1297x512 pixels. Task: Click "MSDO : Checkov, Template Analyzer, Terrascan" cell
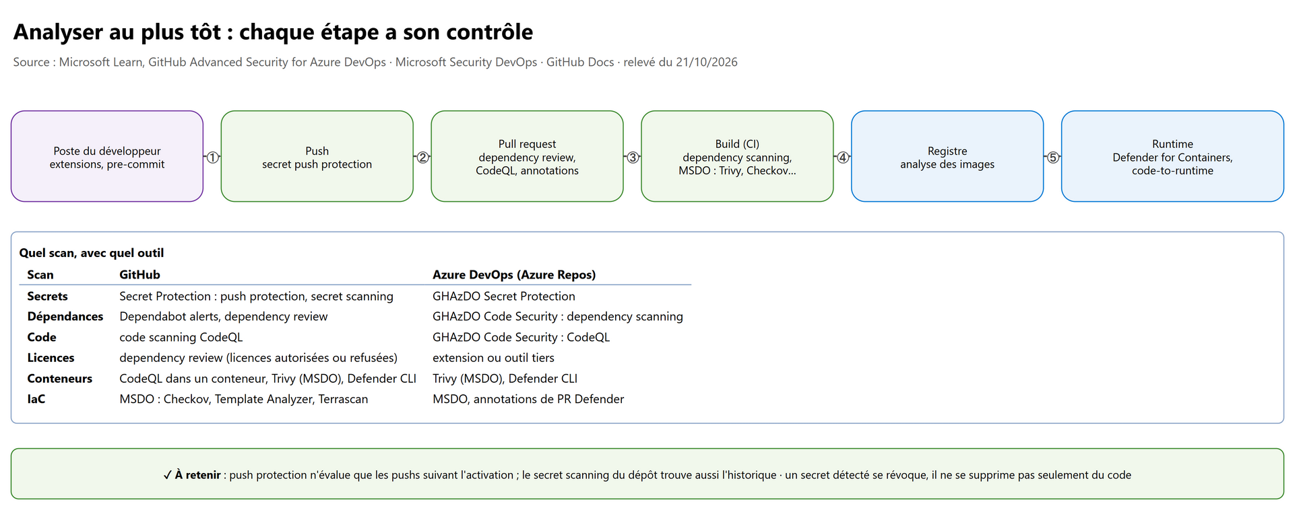pos(244,399)
